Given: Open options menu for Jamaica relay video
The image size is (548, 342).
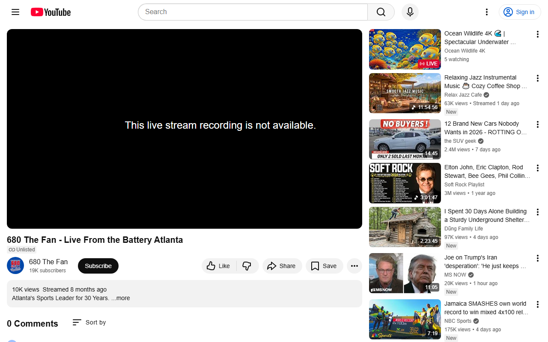Looking at the screenshot, I should point(538,304).
